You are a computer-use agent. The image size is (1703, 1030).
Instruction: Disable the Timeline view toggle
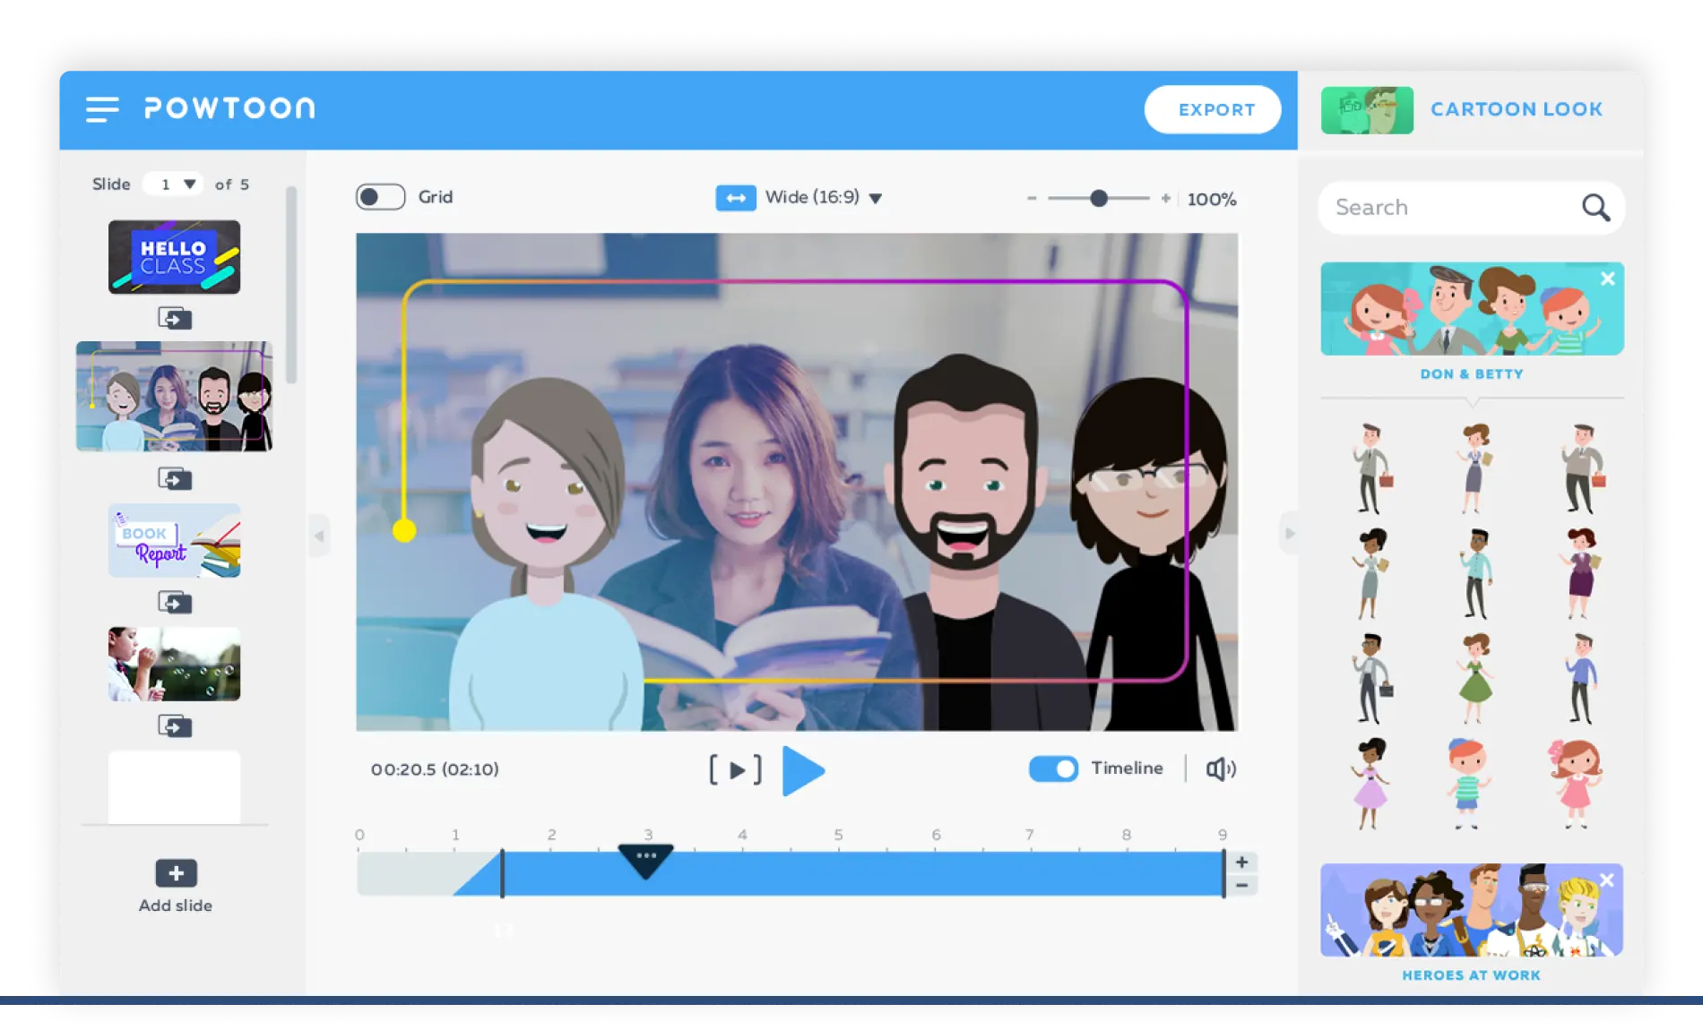tap(1053, 768)
